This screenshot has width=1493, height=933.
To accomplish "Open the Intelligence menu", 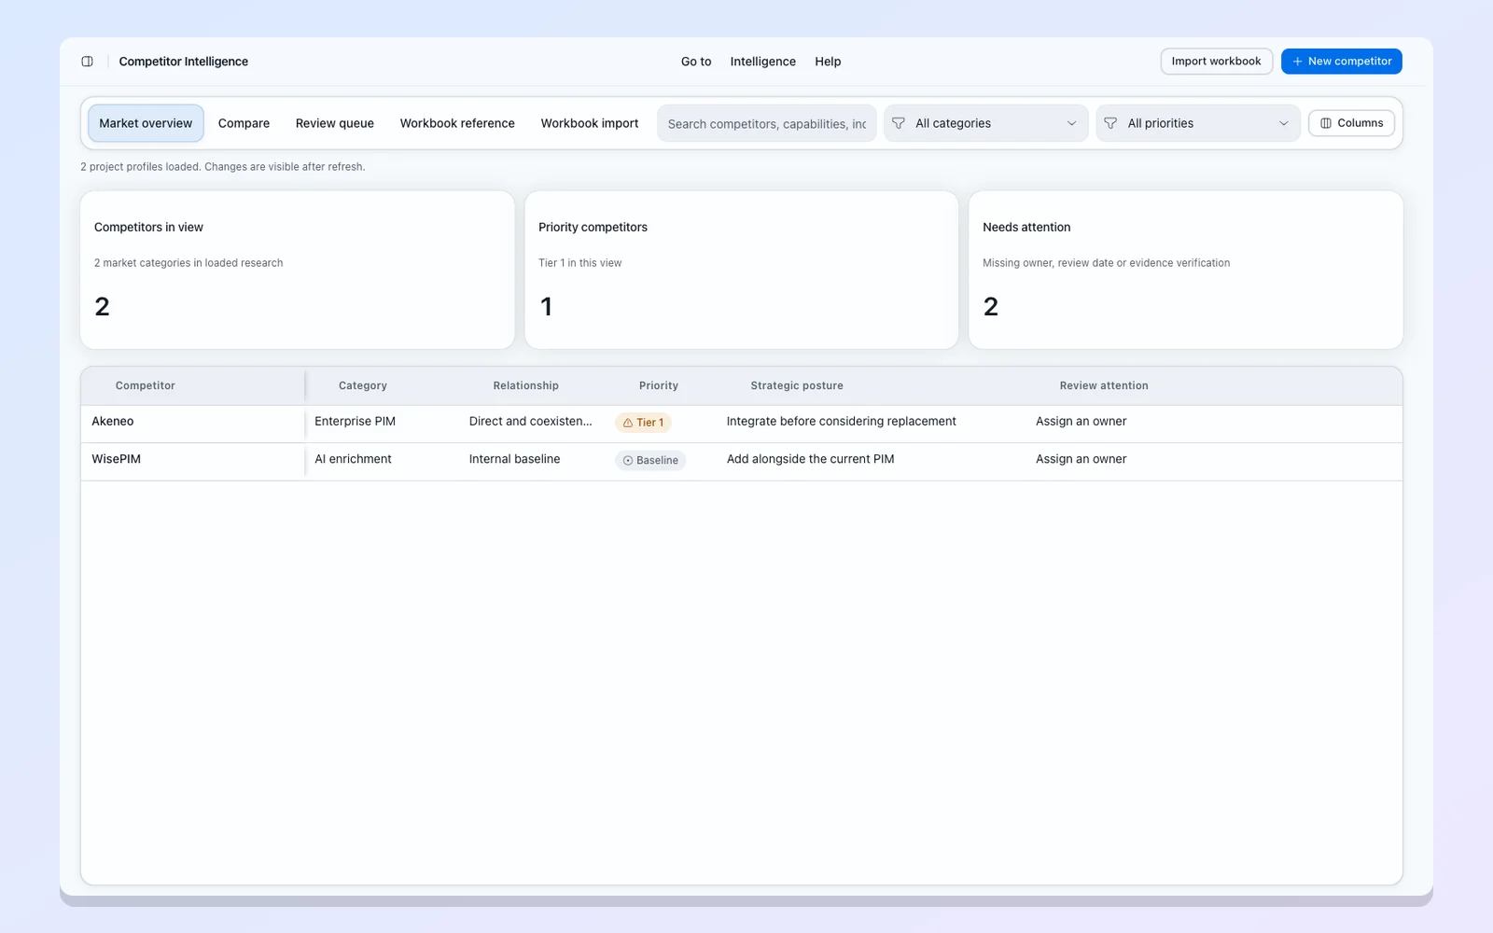I will click(x=762, y=62).
